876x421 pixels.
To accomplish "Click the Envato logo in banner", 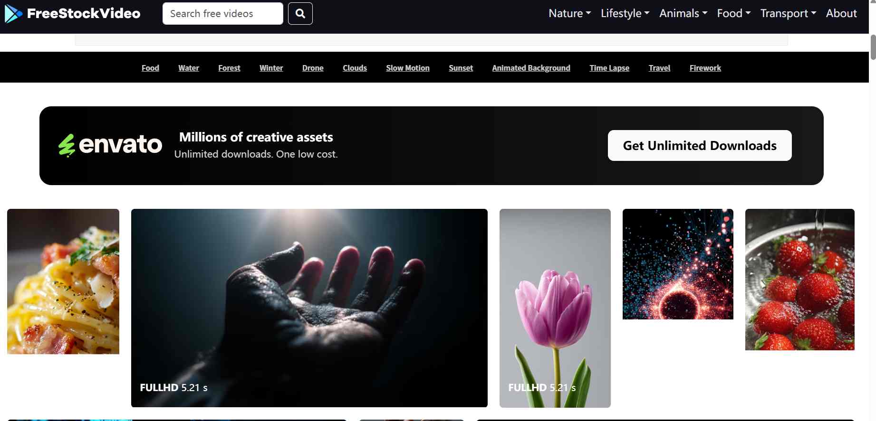I will 110,145.
